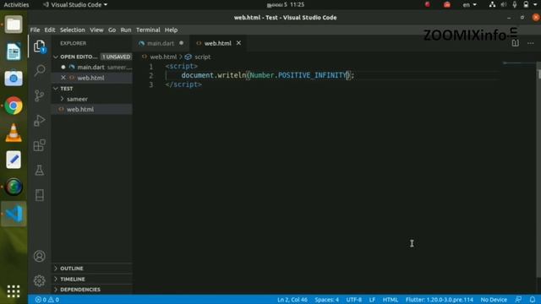Open the Edit menu
This screenshot has height=304, width=541.
[50, 30]
